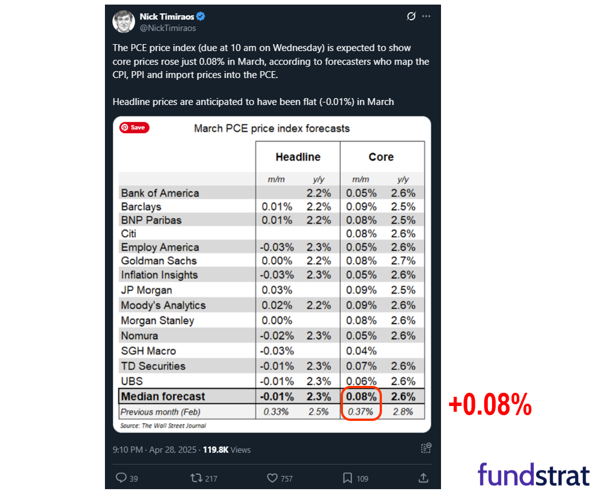Click the red Pinterest Save button

pyautogui.click(x=134, y=127)
